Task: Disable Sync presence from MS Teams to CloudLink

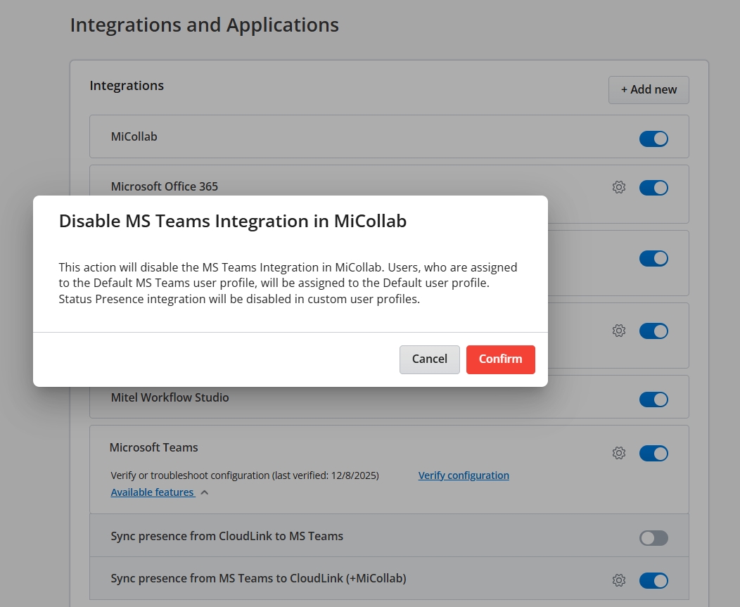Action: point(653,580)
